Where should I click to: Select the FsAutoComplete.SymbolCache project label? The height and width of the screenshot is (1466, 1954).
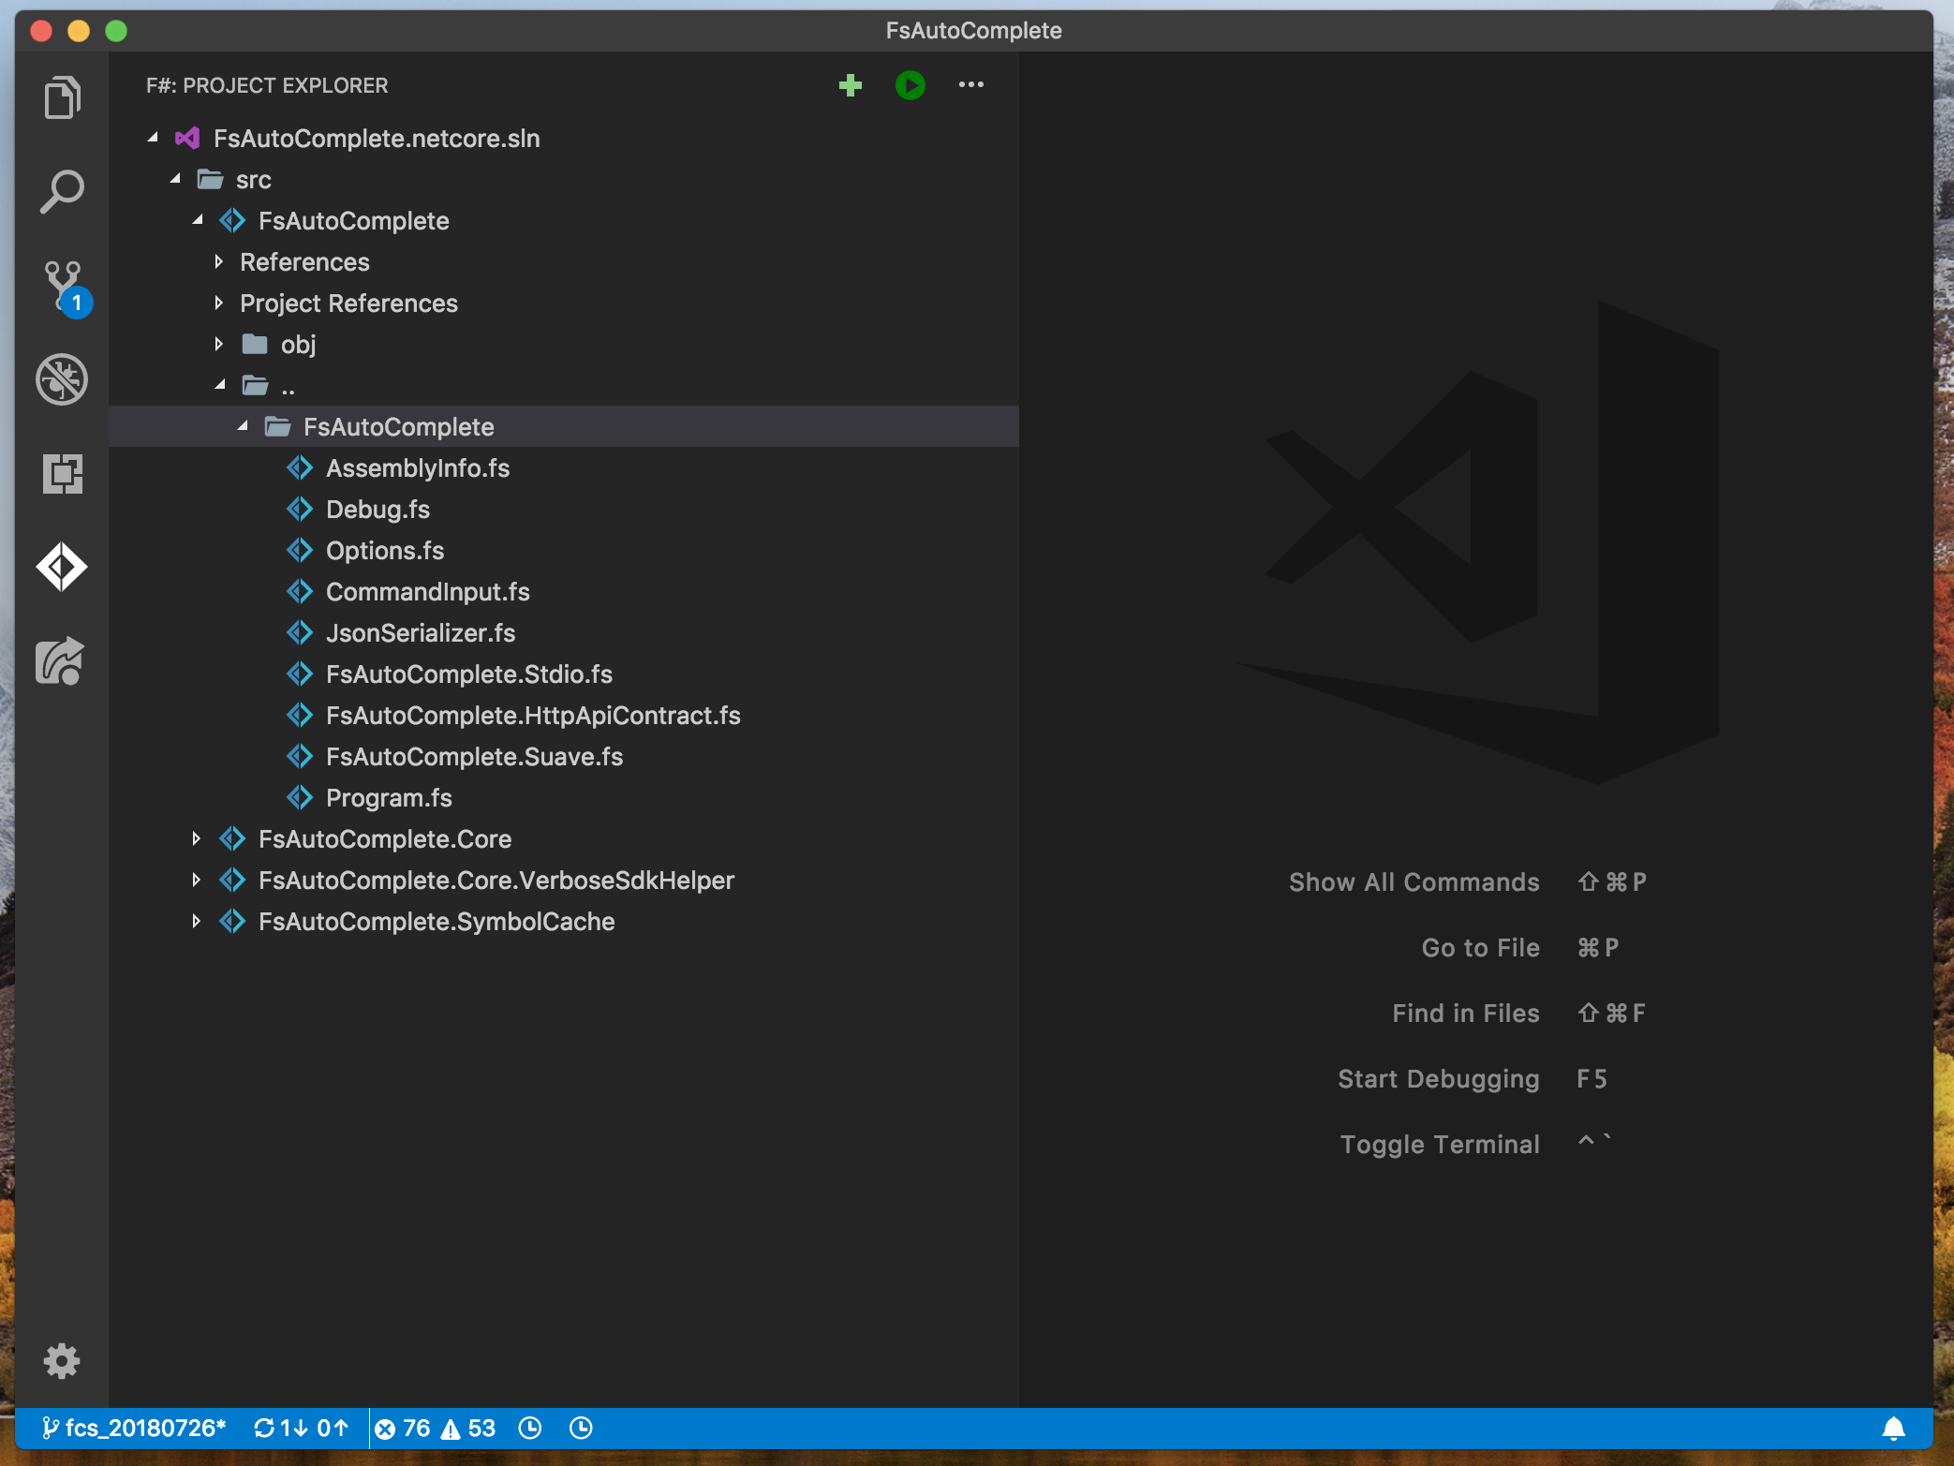(437, 922)
